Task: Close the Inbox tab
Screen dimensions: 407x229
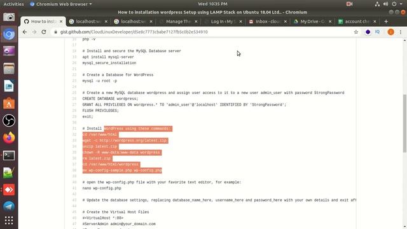Action: [286, 22]
